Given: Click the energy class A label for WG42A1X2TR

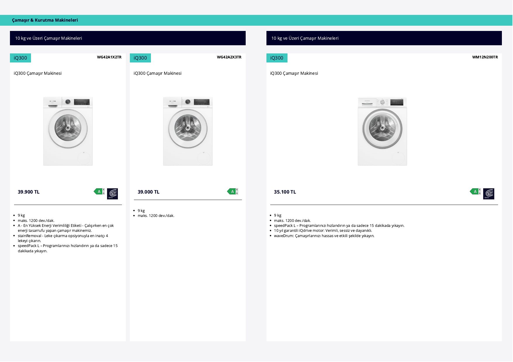Looking at the screenshot, I should click(99, 192).
